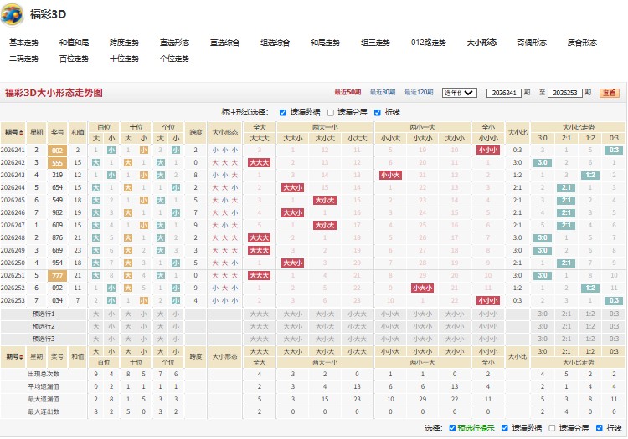Click winning number 219 cell
The width and height of the screenshot is (628, 439).
point(57,175)
